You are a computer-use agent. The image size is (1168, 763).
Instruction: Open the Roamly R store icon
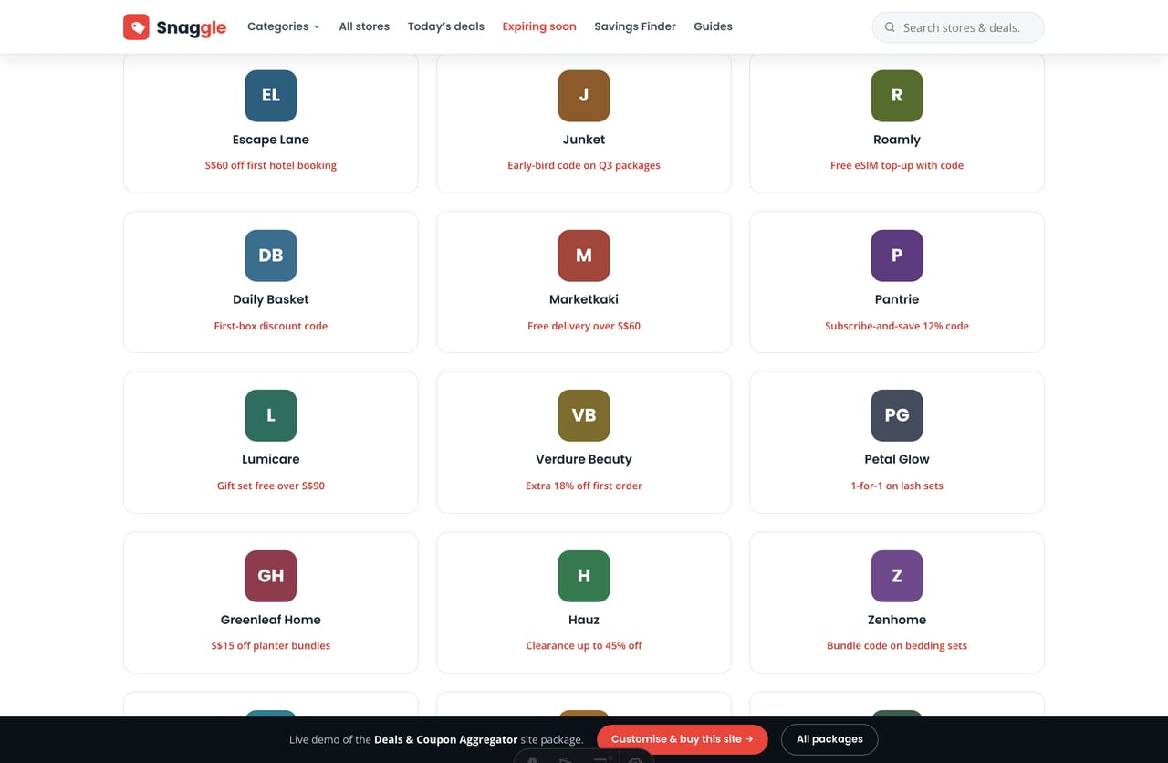point(897,95)
